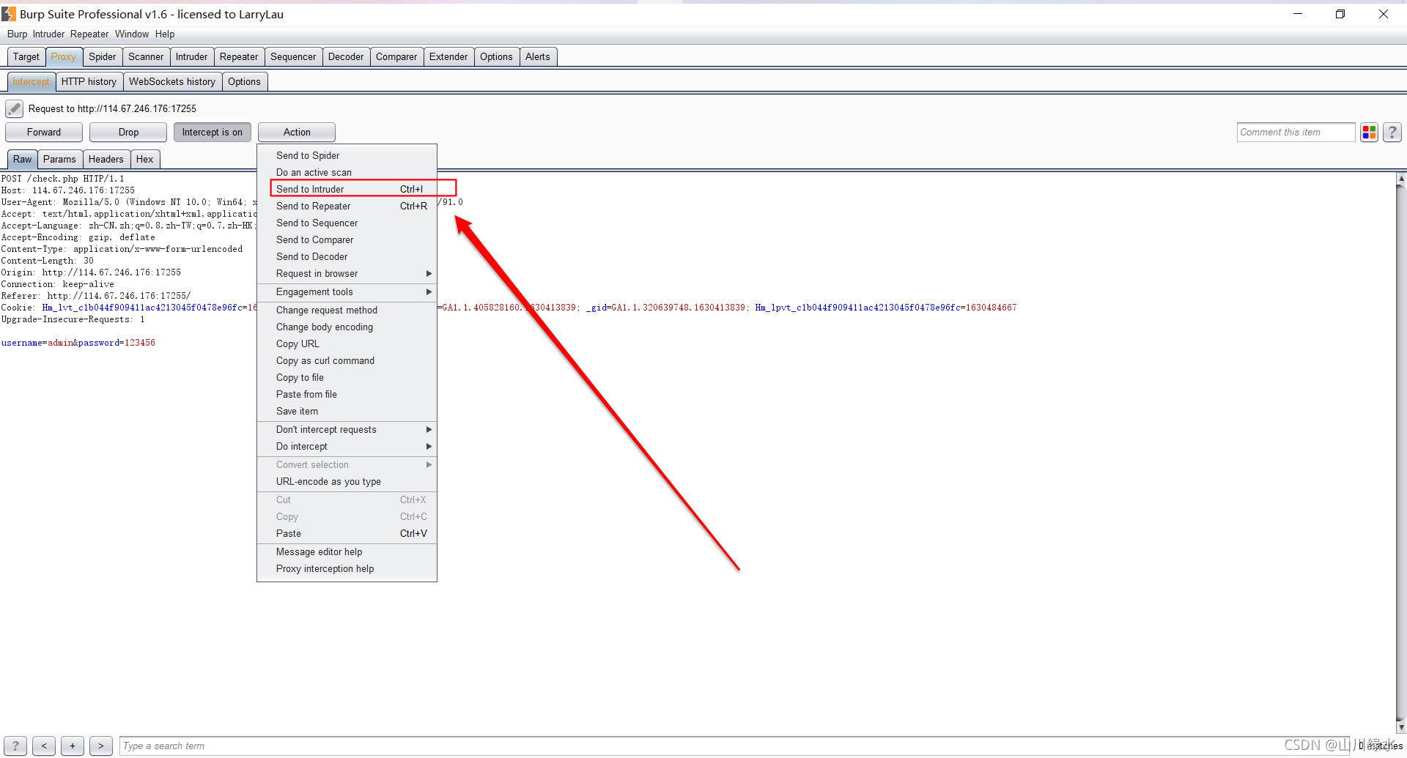
Task: Open the main Options tab
Action: click(x=496, y=57)
